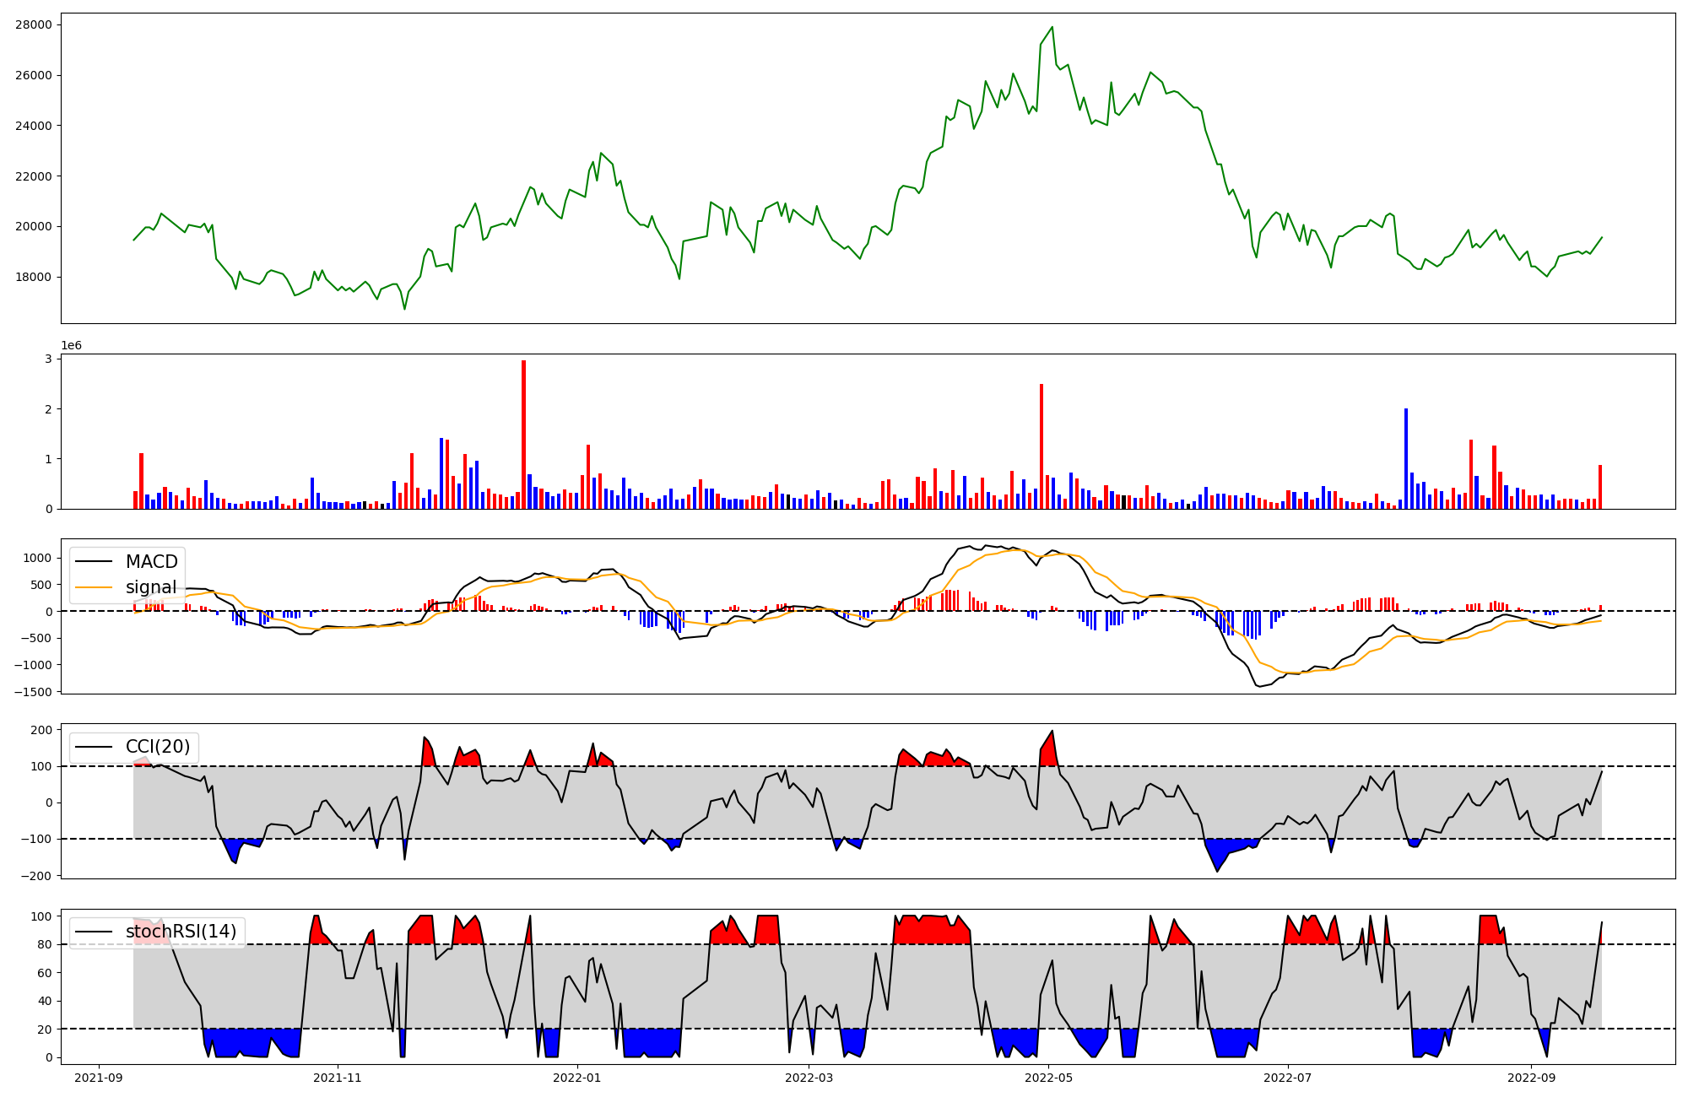
Task: Click the orange signal legend line swatch
Action: tap(94, 587)
